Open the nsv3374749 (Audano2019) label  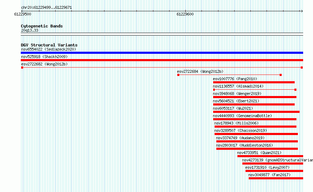pyautogui.click(x=240, y=138)
